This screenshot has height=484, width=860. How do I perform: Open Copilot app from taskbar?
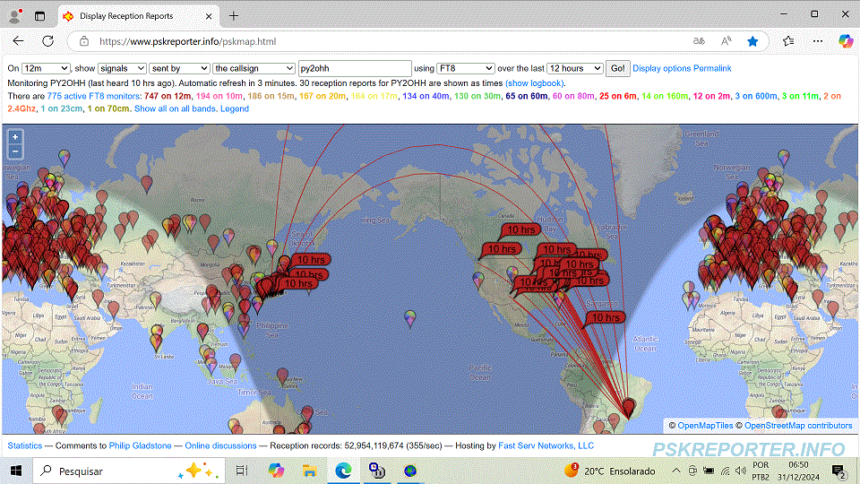click(276, 471)
